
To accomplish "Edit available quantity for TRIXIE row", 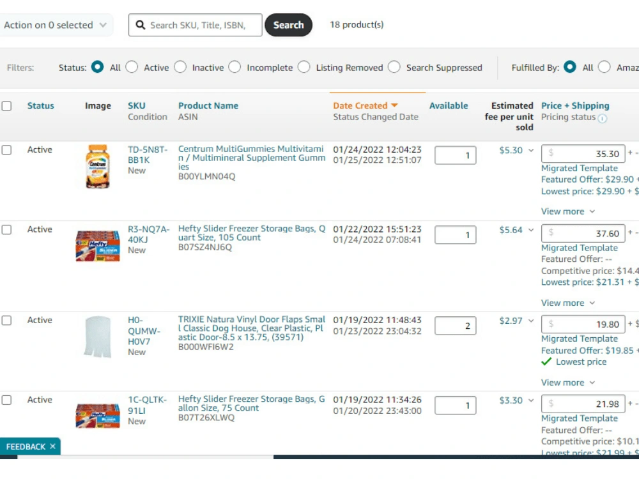I will coord(455,326).
